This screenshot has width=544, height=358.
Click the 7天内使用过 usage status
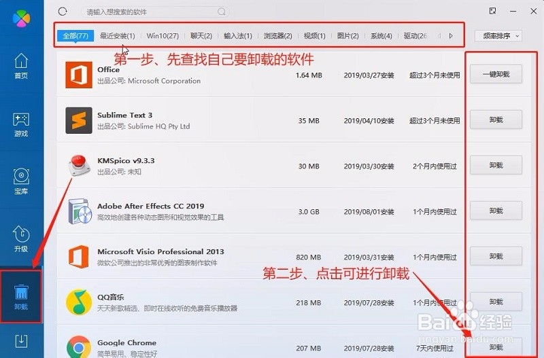435,348
